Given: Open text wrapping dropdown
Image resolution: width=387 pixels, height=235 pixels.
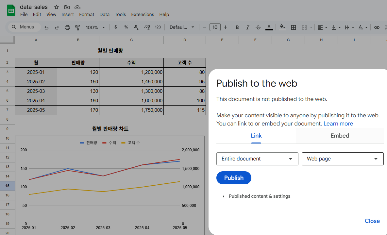Looking at the screenshot, I should [x=349, y=27].
